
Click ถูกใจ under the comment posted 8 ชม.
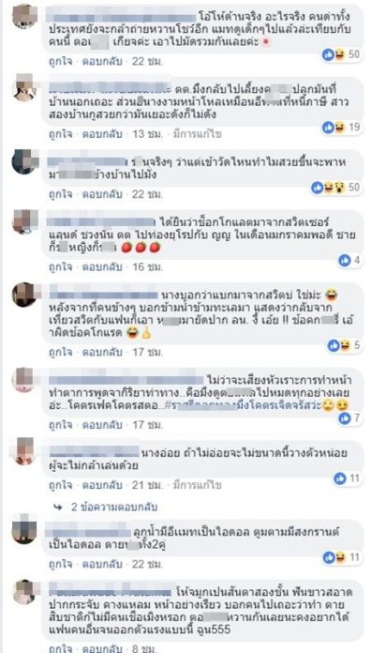coord(61,648)
